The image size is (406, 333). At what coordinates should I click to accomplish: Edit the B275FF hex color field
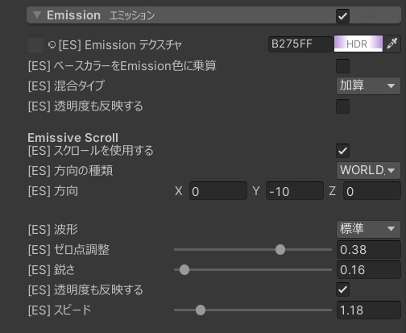(x=300, y=44)
